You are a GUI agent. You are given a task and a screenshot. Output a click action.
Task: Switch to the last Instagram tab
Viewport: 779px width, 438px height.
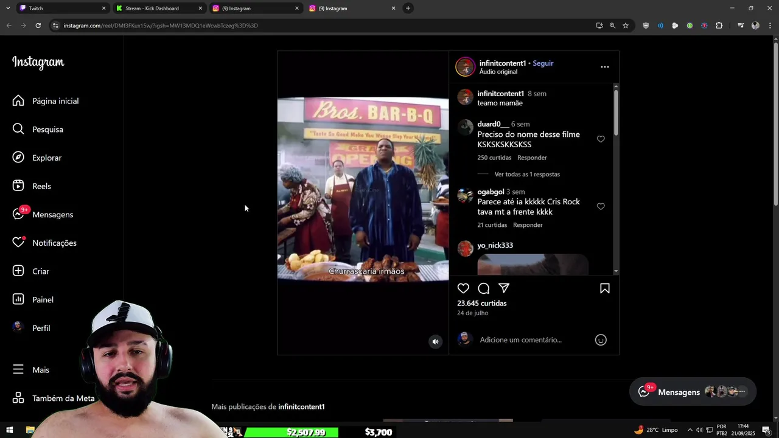coord(352,9)
